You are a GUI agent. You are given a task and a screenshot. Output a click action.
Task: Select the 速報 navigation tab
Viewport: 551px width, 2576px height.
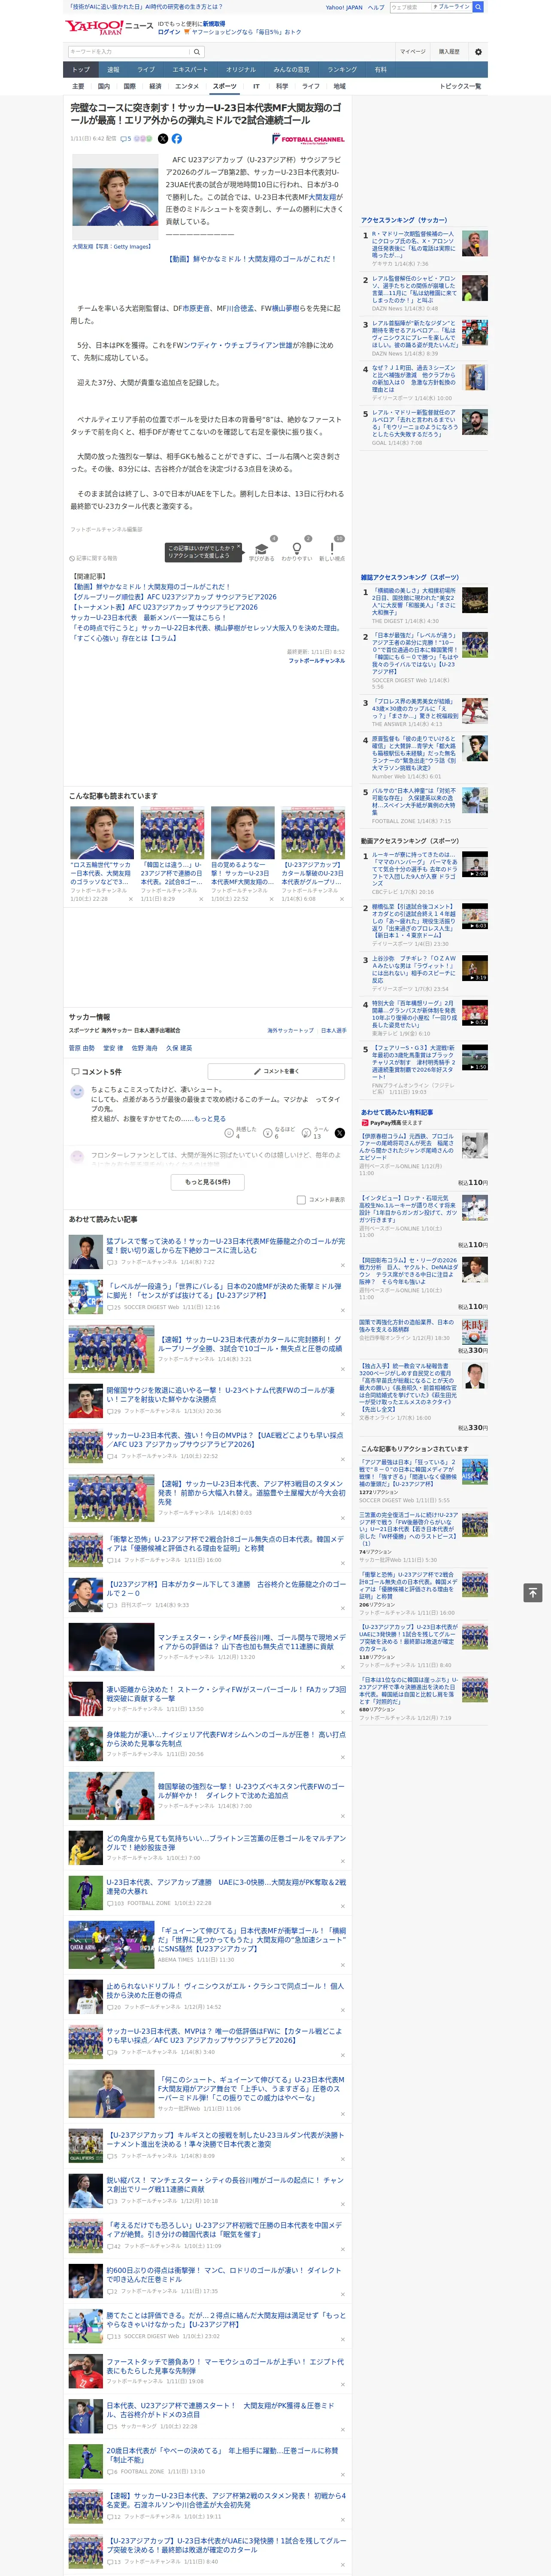(x=113, y=69)
